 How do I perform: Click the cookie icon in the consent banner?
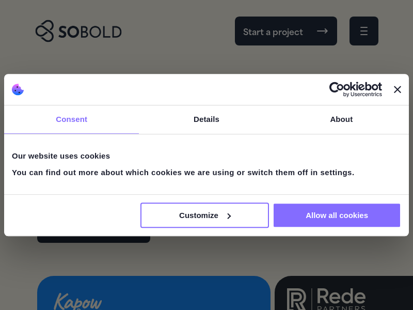tap(18, 89)
